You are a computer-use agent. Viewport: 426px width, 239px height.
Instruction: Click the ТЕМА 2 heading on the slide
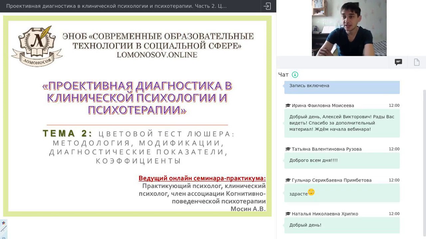(x=68, y=133)
